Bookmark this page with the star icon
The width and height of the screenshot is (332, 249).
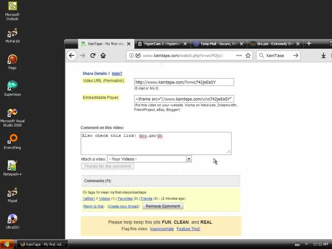pos(248,55)
